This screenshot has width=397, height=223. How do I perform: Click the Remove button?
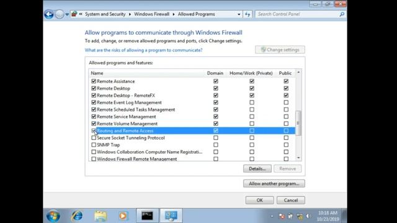click(x=287, y=168)
